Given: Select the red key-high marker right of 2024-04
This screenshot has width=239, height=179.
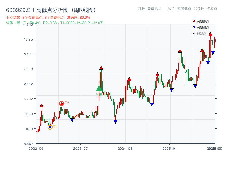Looking at the screenshot, I should click(129, 79).
